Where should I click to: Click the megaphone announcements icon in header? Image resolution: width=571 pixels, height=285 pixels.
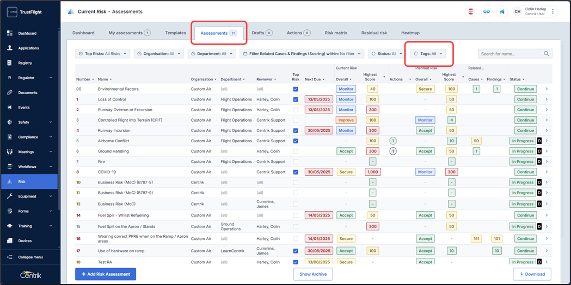tap(502, 11)
